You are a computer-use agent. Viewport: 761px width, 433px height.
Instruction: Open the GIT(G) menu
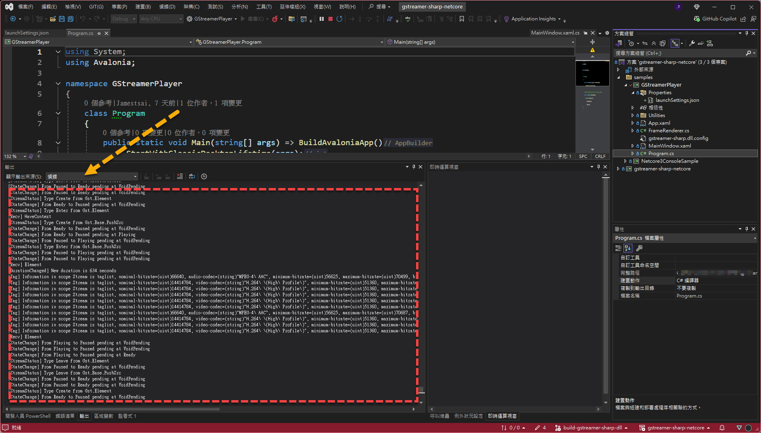click(x=96, y=7)
